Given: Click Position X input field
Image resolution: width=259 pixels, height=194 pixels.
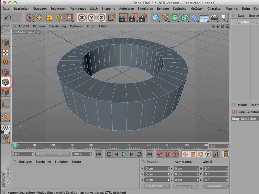Looking at the screenshot, I should coord(157,168).
